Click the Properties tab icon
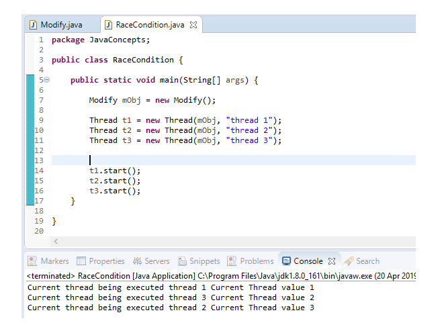 tap(81, 261)
